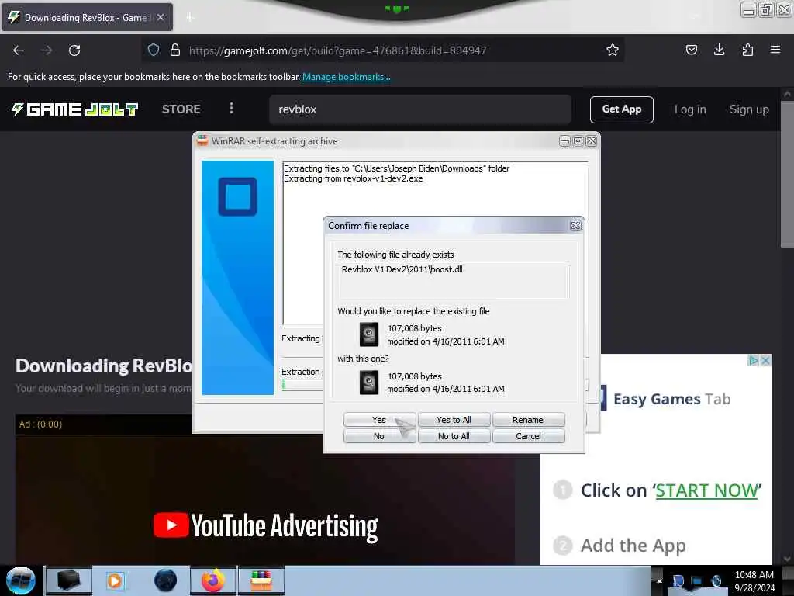This screenshot has height=596, width=794.
Task: Click the extraction progress bar
Action: [x=302, y=385]
